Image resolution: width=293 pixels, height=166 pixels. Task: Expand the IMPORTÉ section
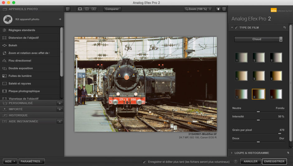pos(16,109)
